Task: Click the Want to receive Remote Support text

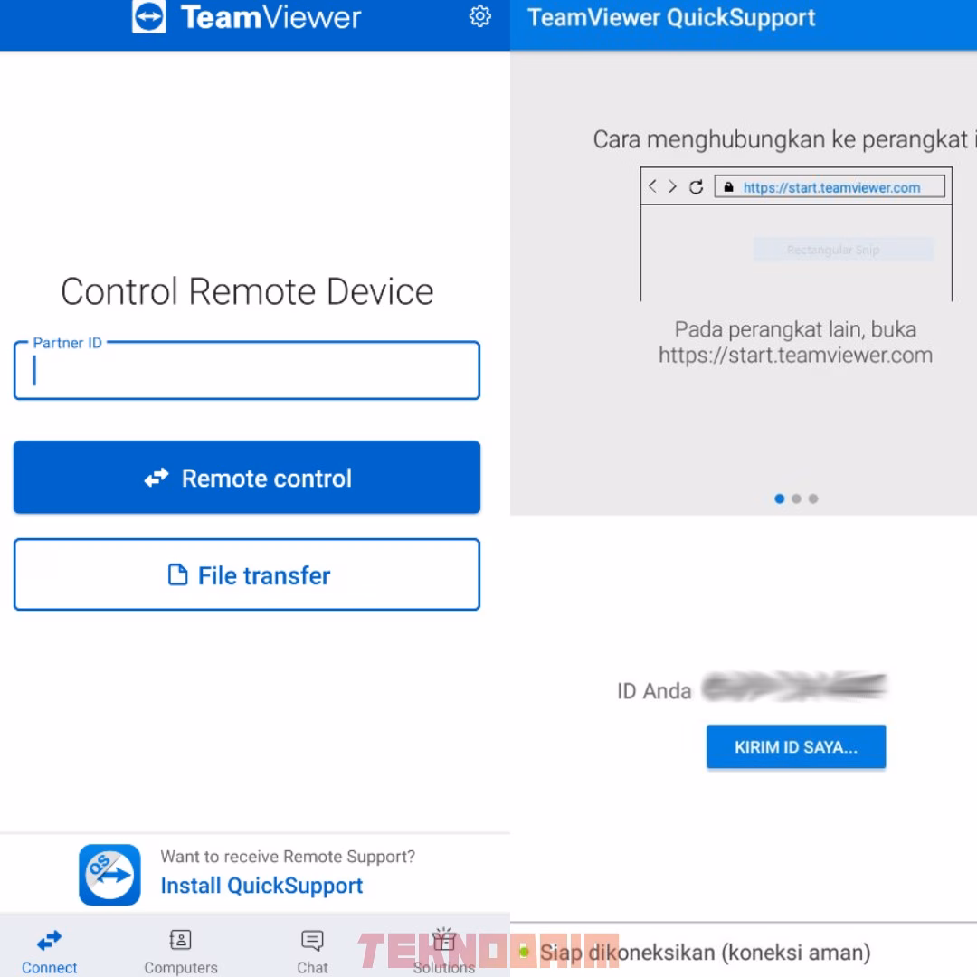Action: click(x=288, y=857)
